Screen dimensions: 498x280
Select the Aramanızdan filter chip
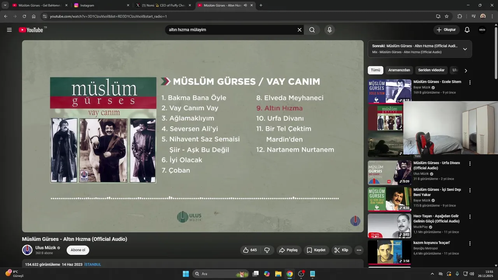[x=399, y=70]
